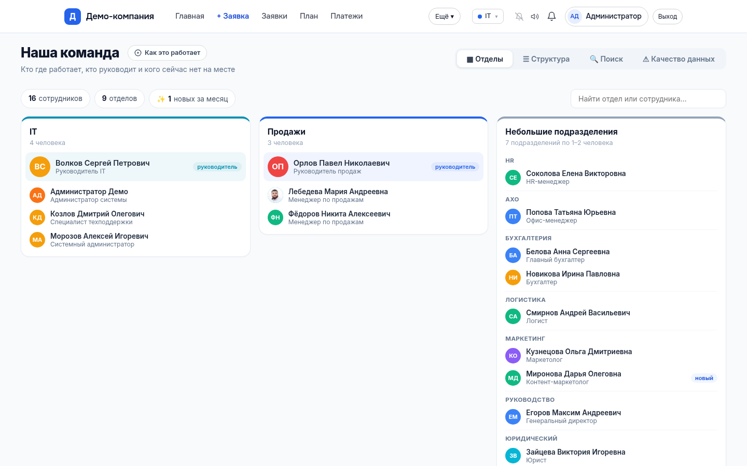Viewport: 747px width, 466px height.
Task: Click the avatar of Администратор Демо in IT
Action: pos(37,195)
